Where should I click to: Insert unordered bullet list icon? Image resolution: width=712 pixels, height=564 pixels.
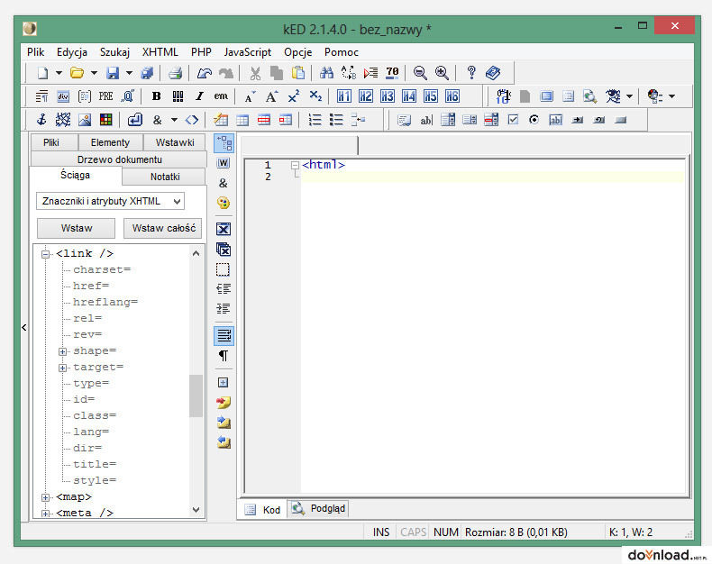click(x=336, y=120)
